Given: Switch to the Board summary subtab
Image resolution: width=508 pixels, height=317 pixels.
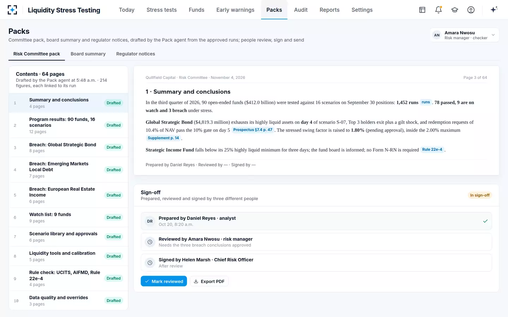Looking at the screenshot, I should (88, 54).
